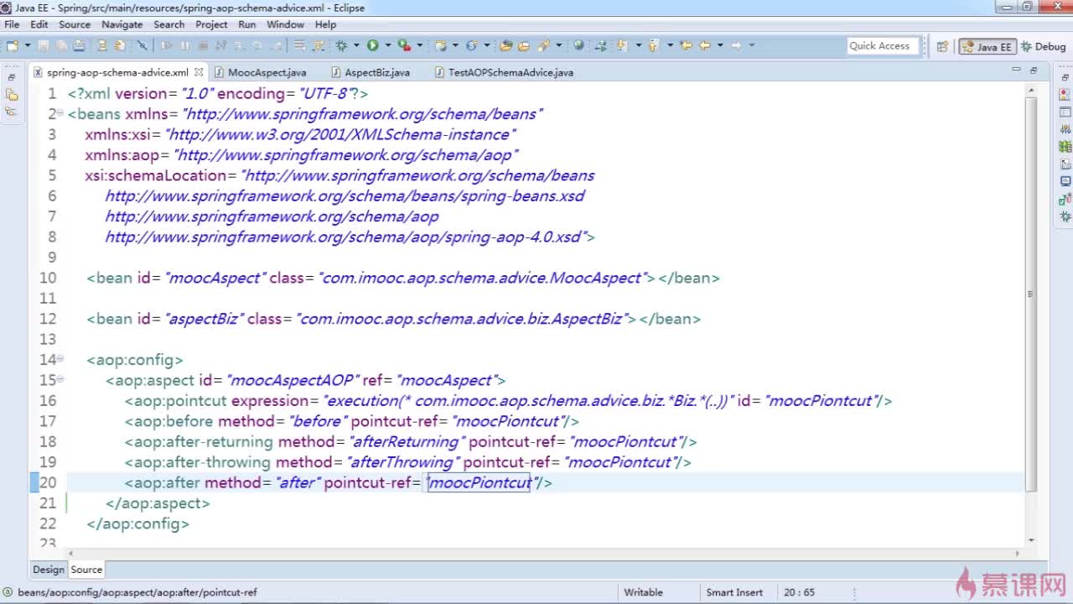1073x604 pixels.
Task: Open the Search menu
Action: point(168,24)
